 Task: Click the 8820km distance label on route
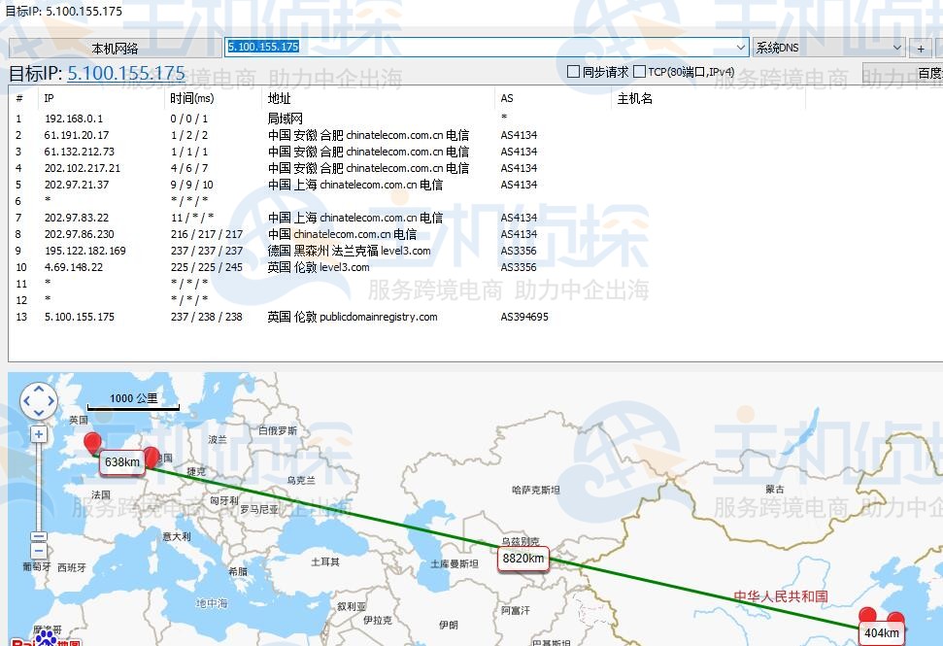point(522,559)
